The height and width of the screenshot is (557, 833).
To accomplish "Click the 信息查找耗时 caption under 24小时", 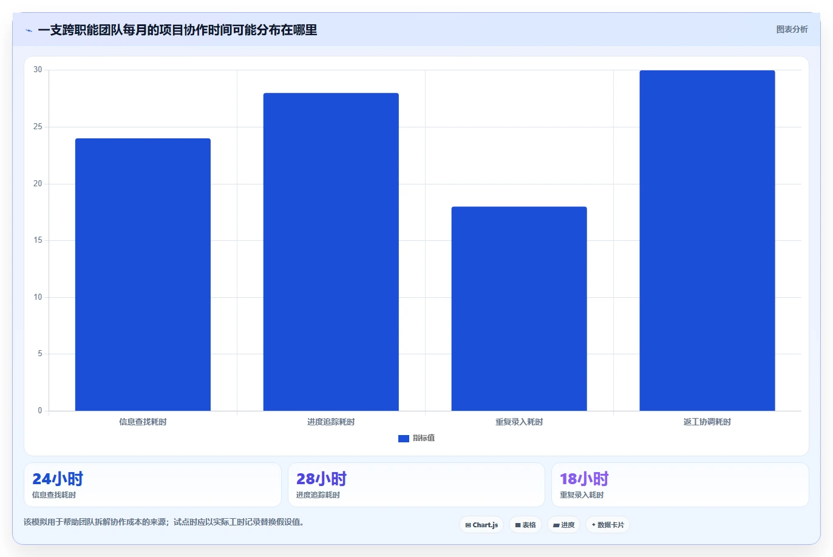I will [54, 495].
